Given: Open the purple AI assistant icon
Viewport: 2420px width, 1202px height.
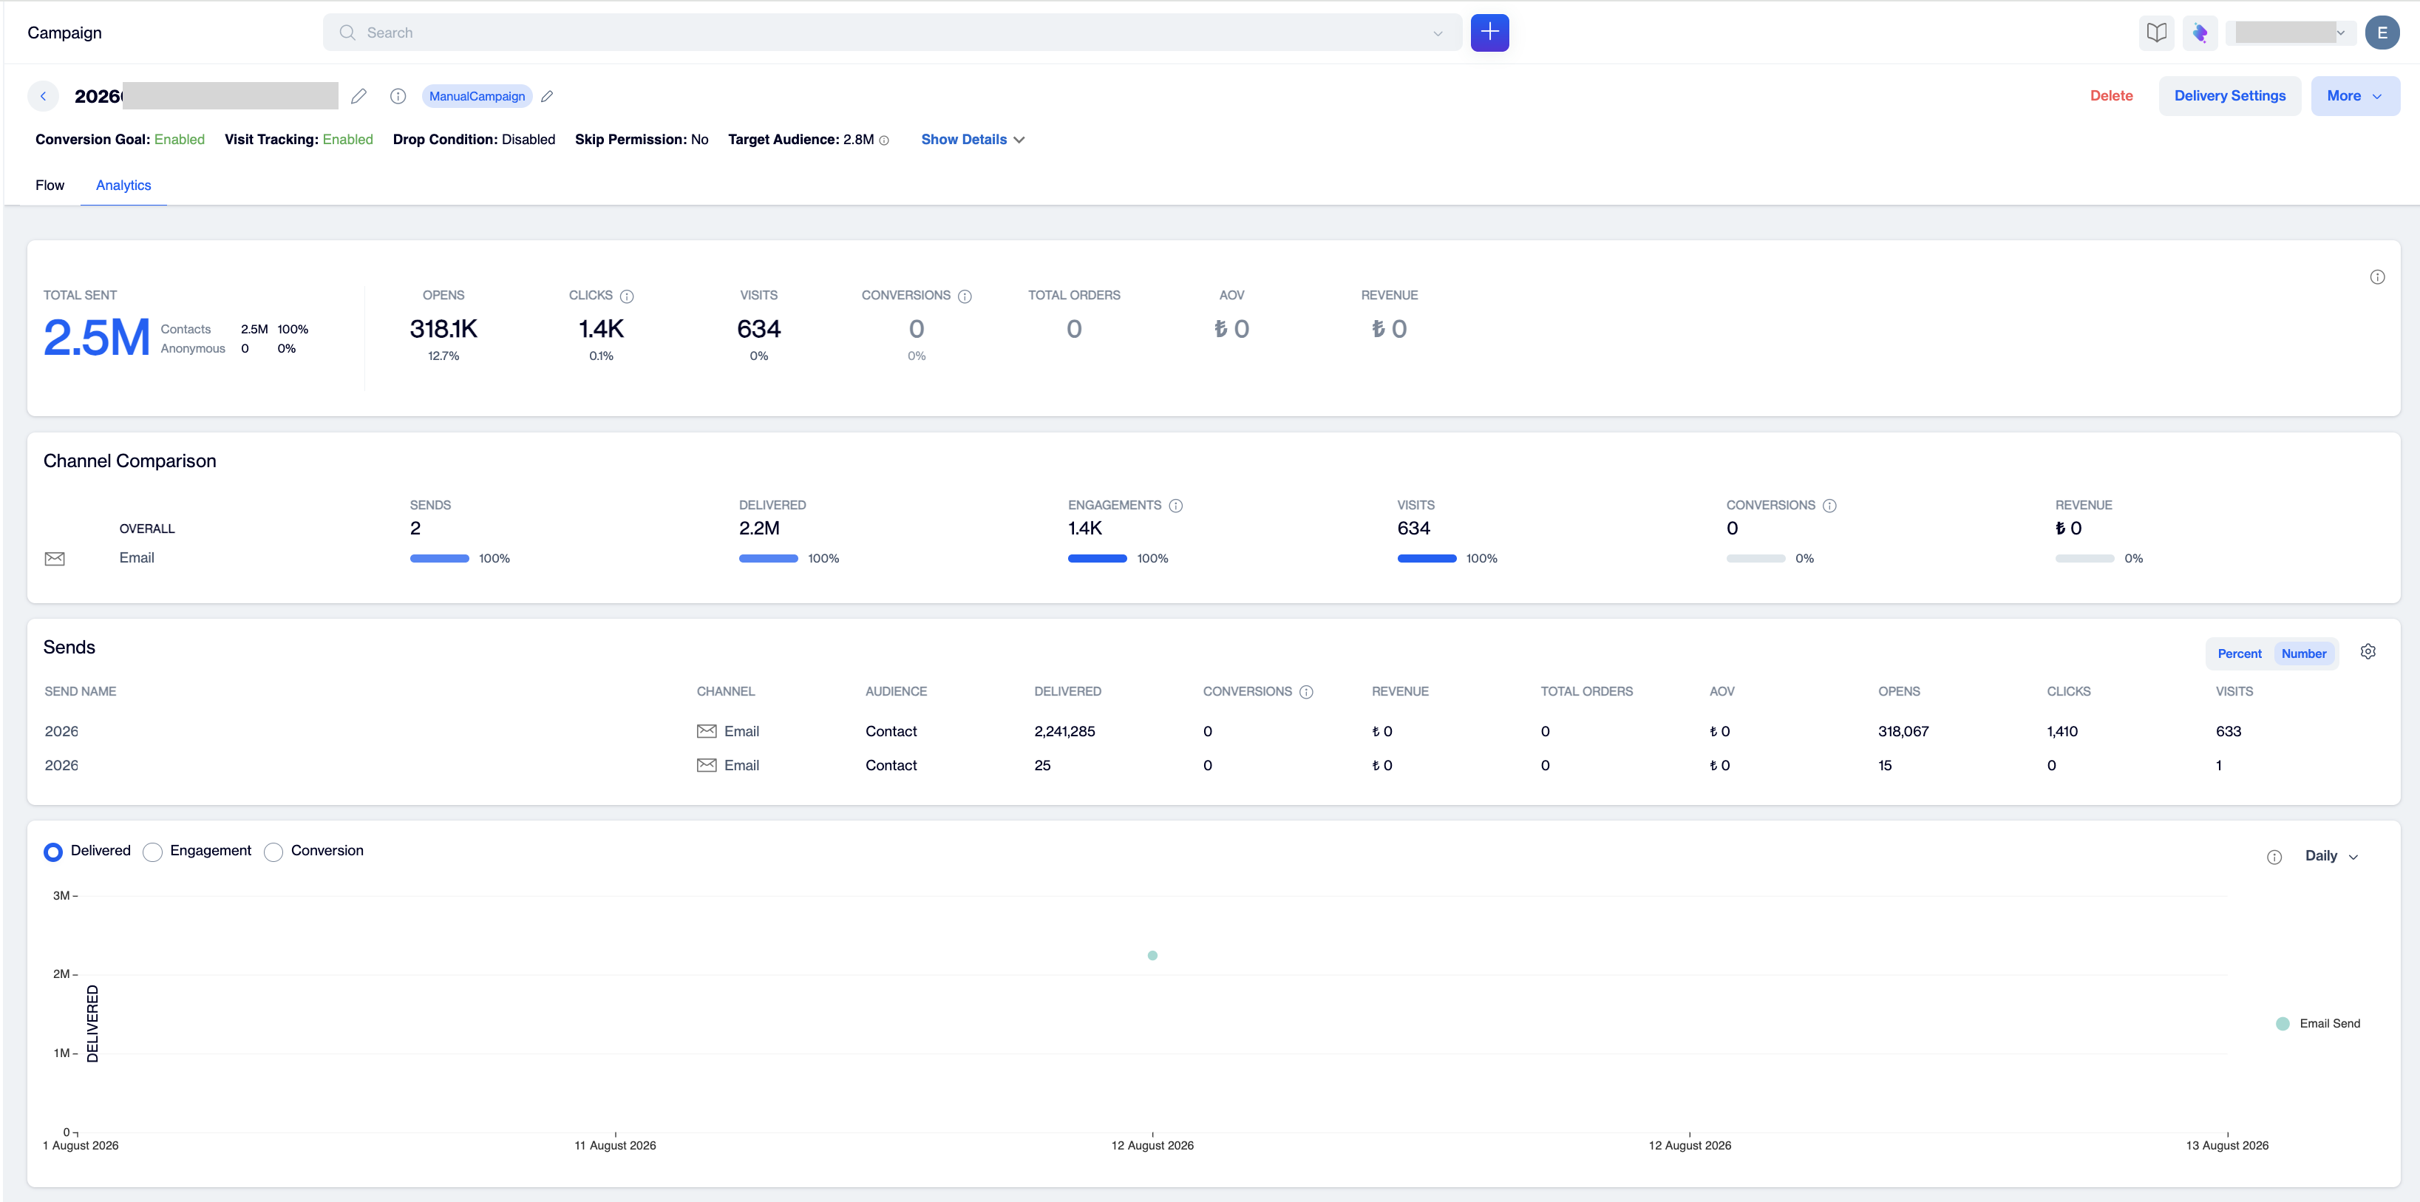Looking at the screenshot, I should pyautogui.click(x=2200, y=33).
